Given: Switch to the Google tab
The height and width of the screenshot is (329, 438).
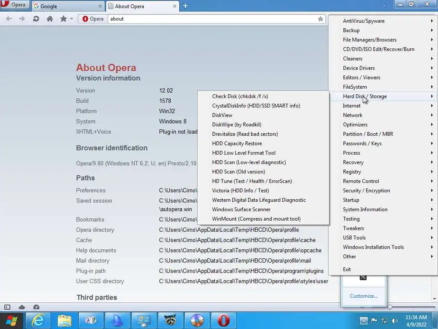Looking at the screenshot, I should click(68, 6).
